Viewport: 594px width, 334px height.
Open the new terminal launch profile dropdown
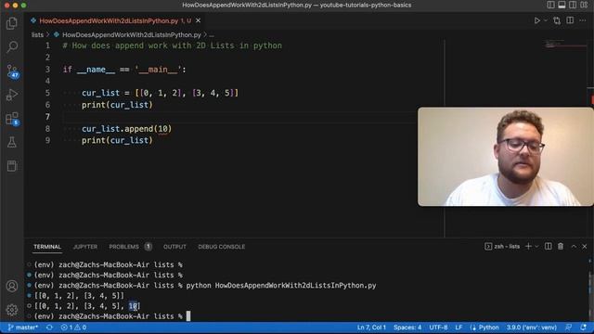click(x=536, y=247)
